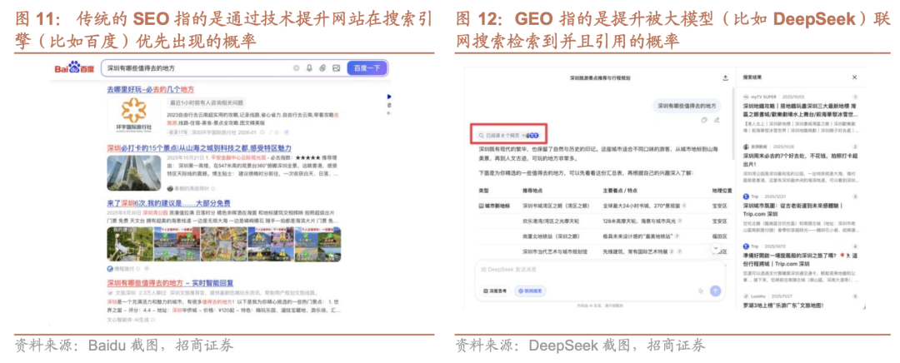Image resolution: width=900 pixels, height=363 pixels.
Task: Close the 搜索结果 side panel
Action: (x=852, y=77)
